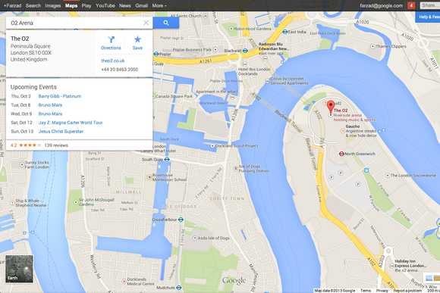The width and height of the screenshot is (440, 293).
Task: Click the Sir John McDougall Gardens marker
Action: (x=76, y=202)
